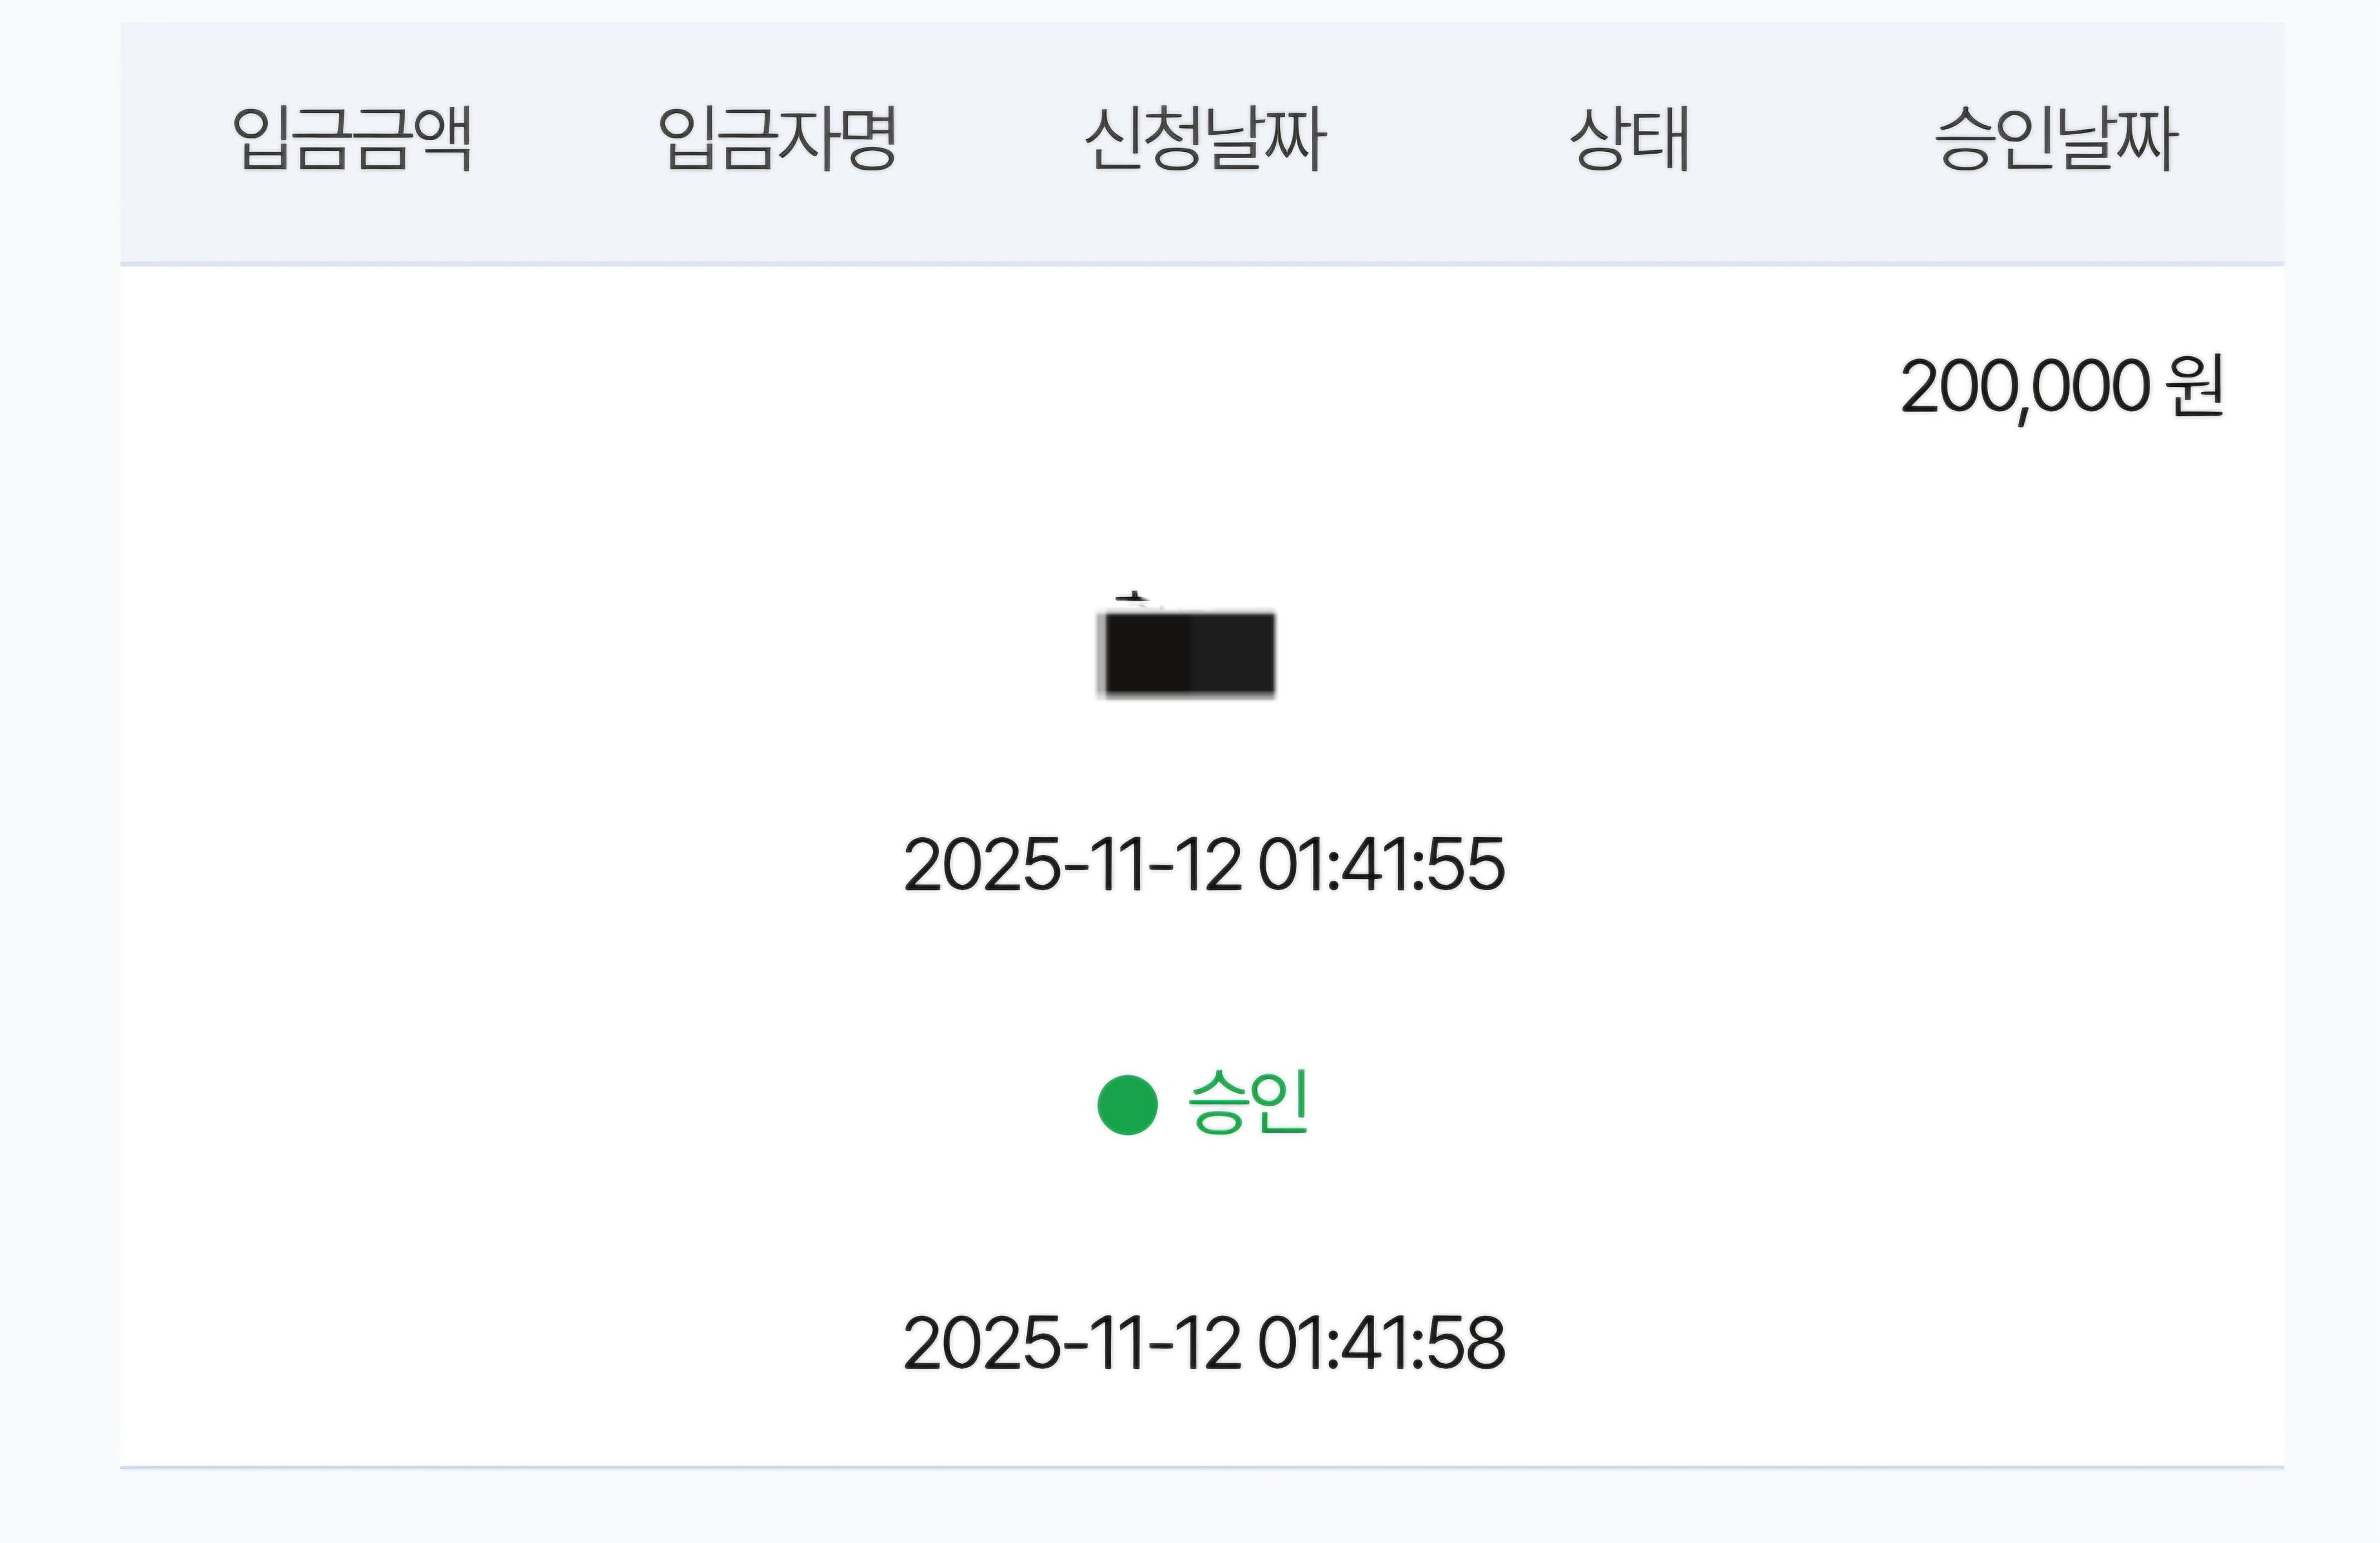Click the green 승인 status text

tap(1248, 1102)
